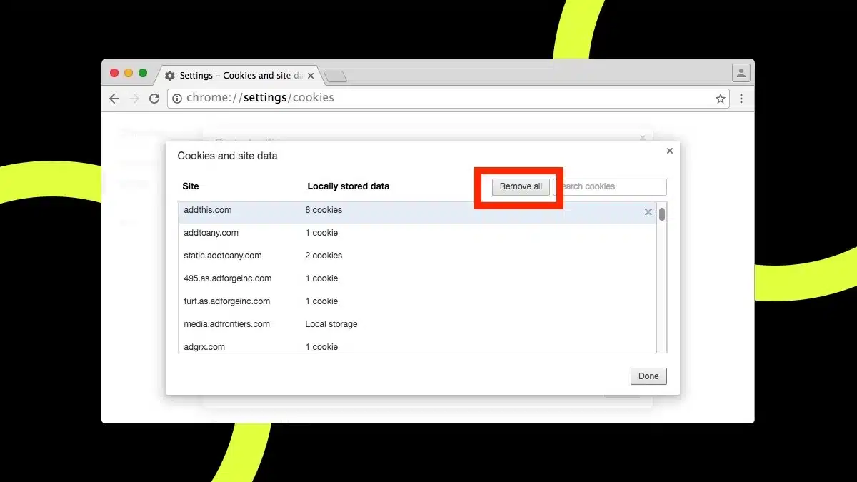
Task: Open the Chrome three-dot menu
Action: pyautogui.click(x=741, y=99)
